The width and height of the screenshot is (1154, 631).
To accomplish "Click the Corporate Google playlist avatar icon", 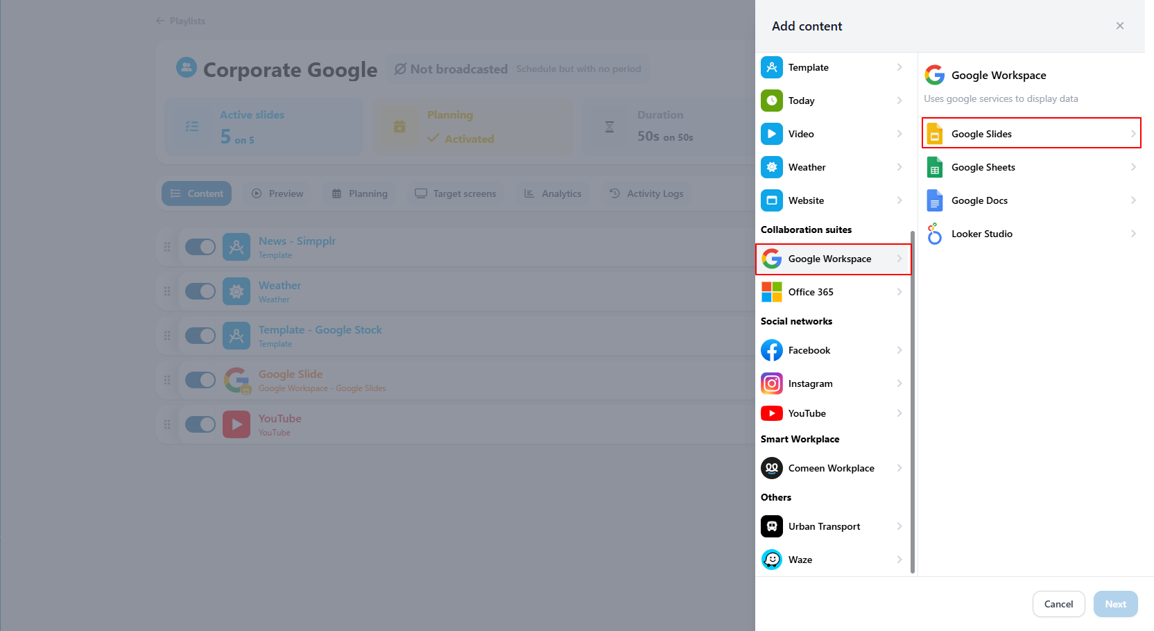I will point(187,67).
